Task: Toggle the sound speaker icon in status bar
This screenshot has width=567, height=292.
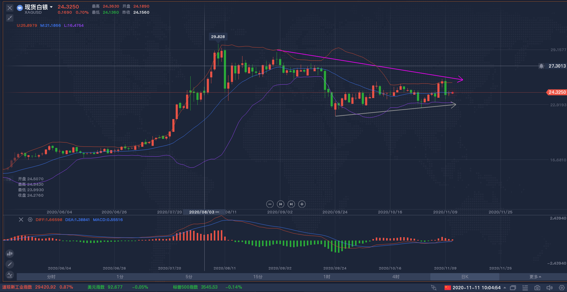Action: point(550,287)
